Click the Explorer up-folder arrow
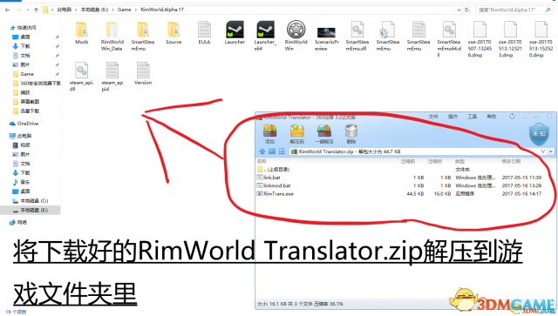558x316 pixels. 36,10
